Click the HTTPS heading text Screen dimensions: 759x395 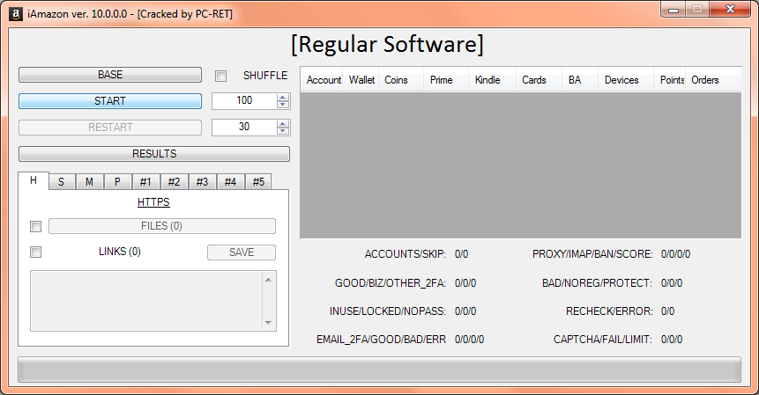click(153, 202)
